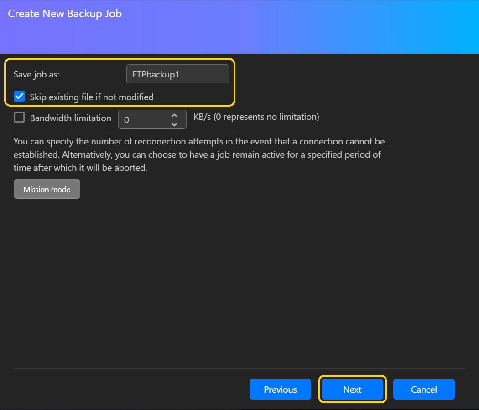Go back with the Previous button
Image resolution: width=479 pixels, height=410 pixels.
pyautogui.click(x=280, y=389)
